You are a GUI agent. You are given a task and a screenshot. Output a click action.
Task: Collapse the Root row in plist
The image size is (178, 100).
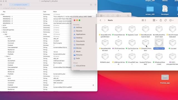click(x=1, y=14)
